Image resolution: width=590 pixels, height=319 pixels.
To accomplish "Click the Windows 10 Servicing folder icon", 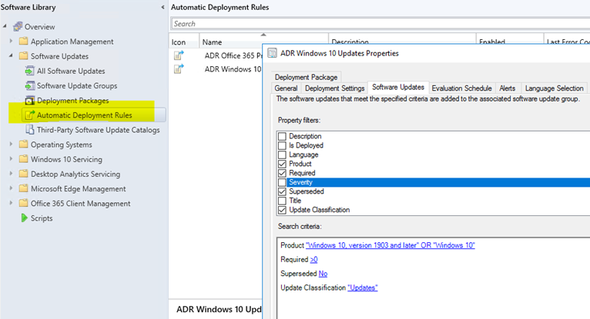I will point(23,159).
